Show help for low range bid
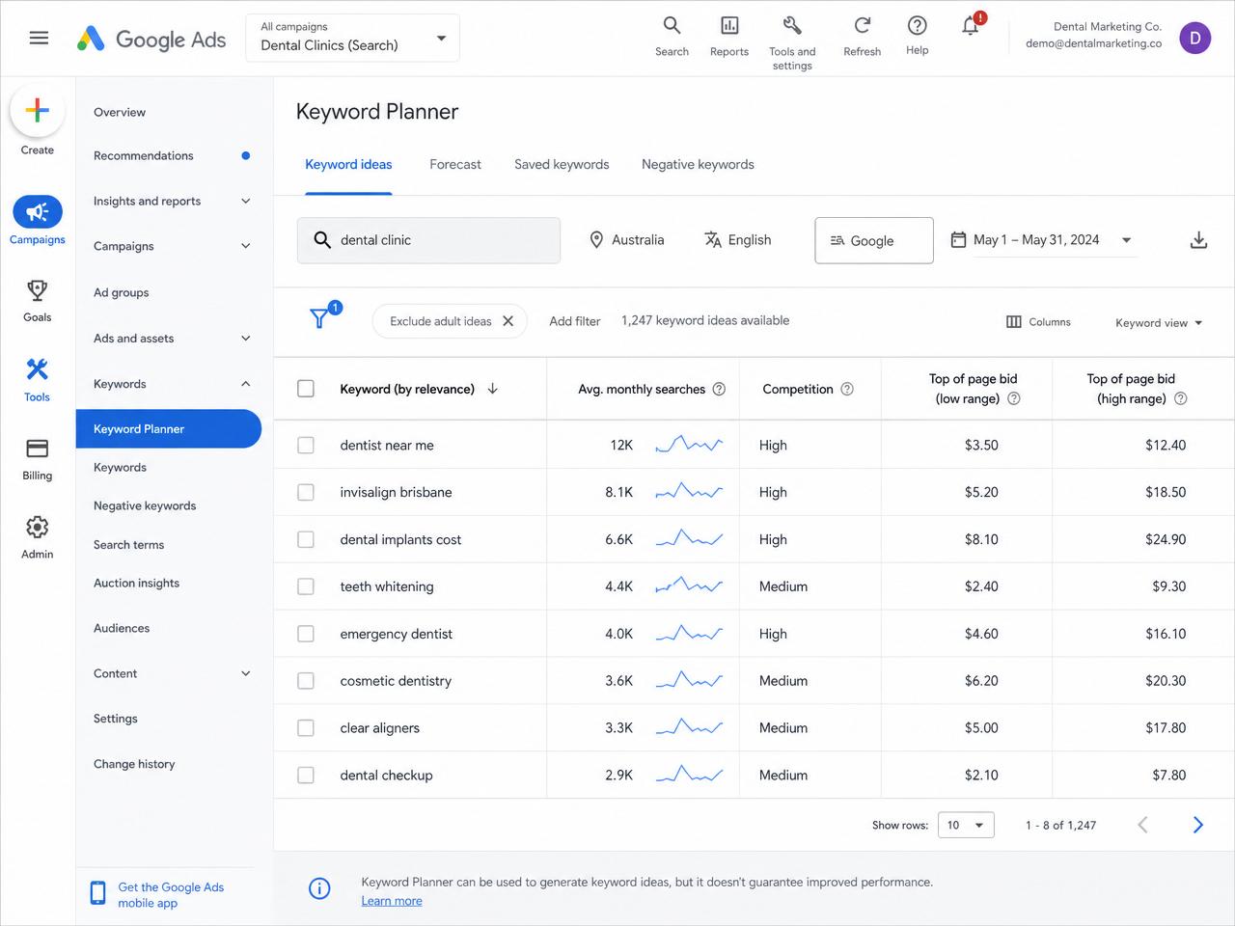The height and width of the screenshot is (926, 1235). tap(1014, 398)
